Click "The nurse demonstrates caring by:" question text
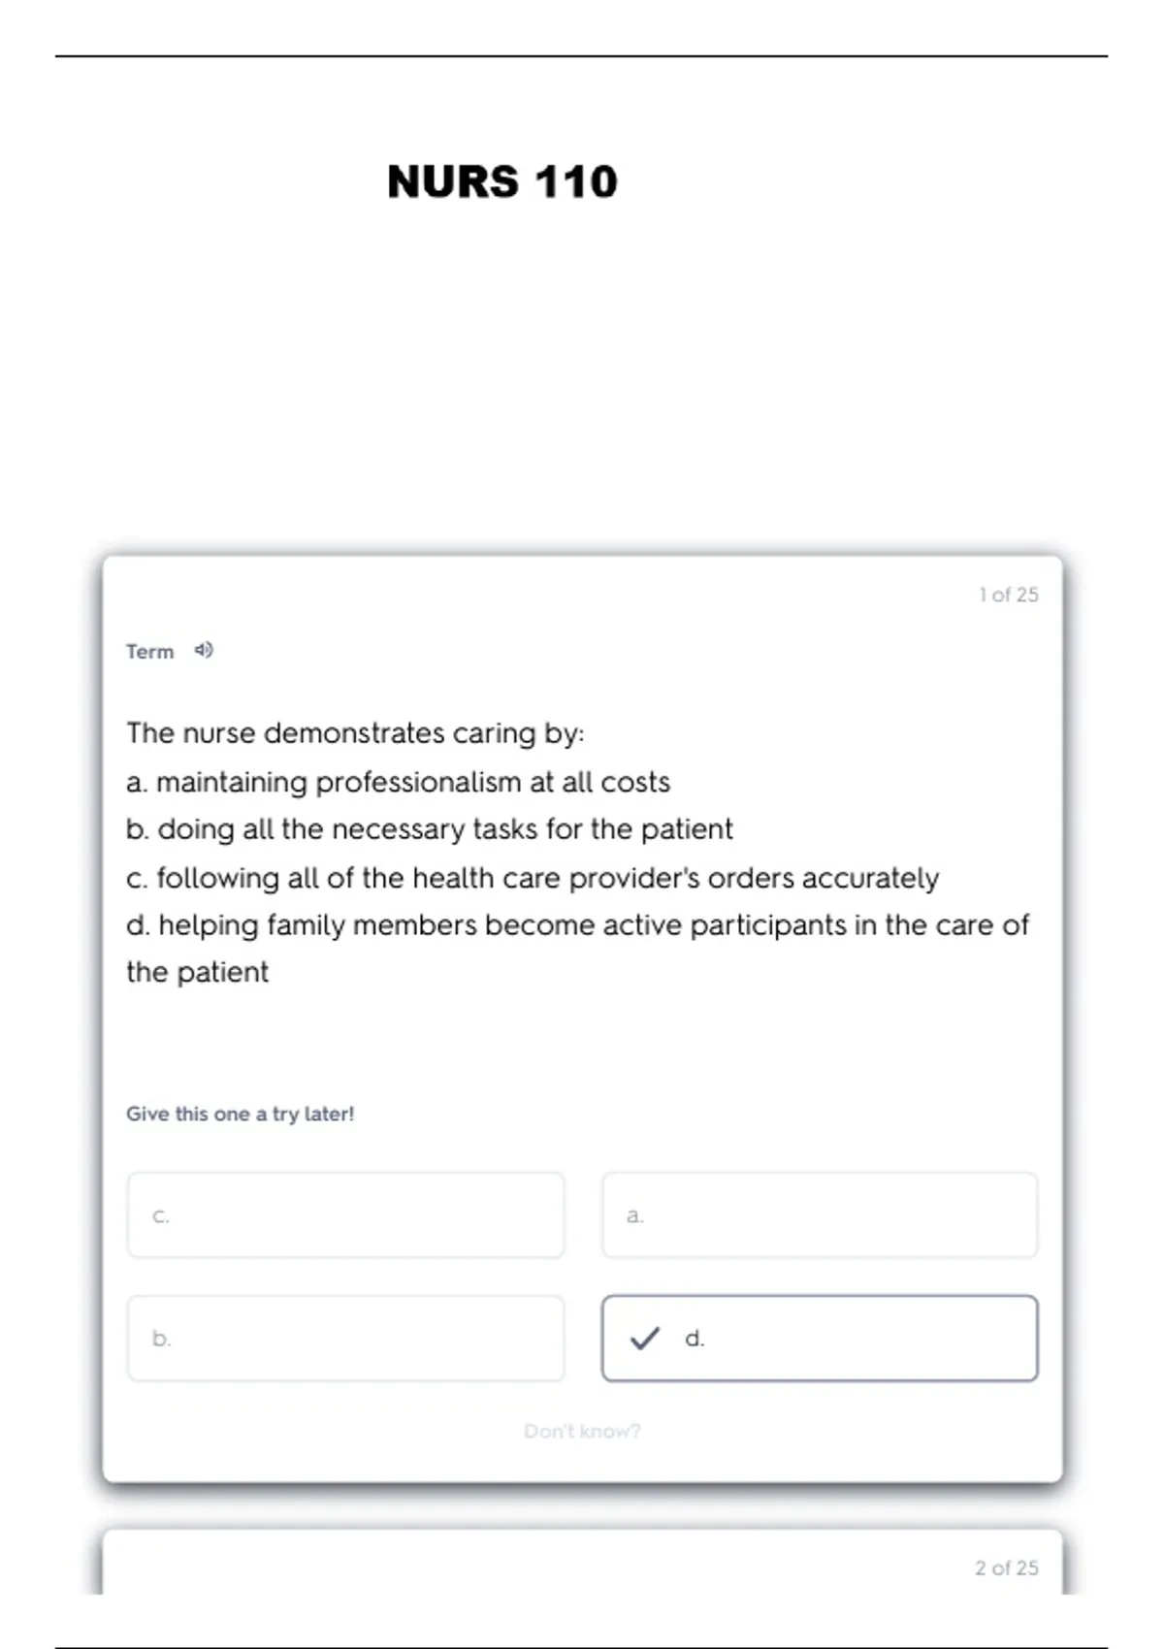The width and height of the screenshot is (1164, 1649). (355, 733)
